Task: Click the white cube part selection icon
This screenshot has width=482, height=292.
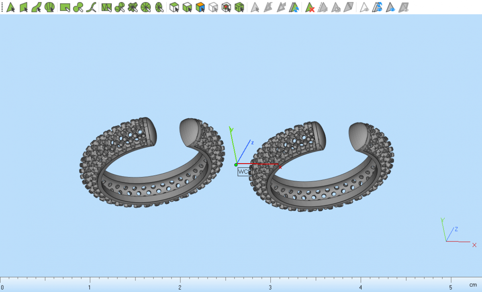Action: pyautogui.click(x=174, y=7)
